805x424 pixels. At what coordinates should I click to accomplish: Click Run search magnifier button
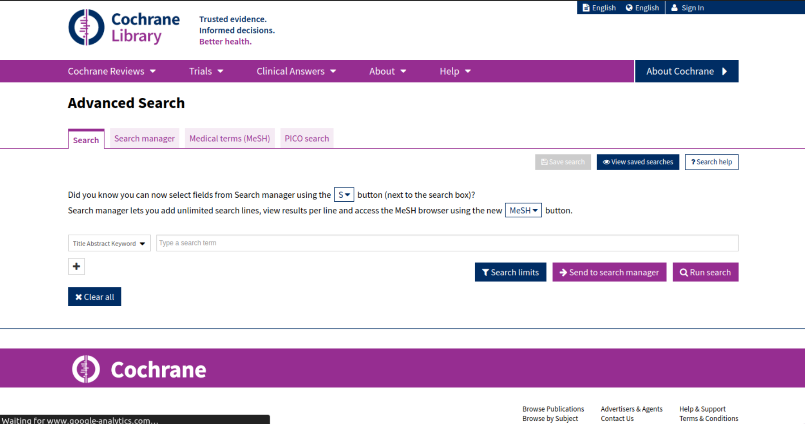point(705,272)
